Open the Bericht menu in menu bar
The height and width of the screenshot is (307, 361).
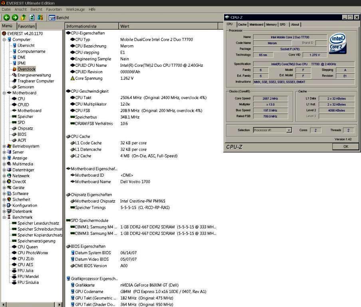[x=36, y=10]
